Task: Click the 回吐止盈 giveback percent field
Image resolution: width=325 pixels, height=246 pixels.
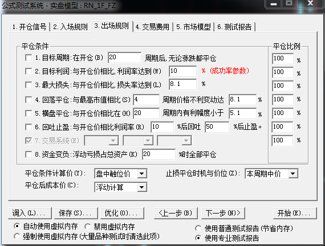Action: (217, 127)
